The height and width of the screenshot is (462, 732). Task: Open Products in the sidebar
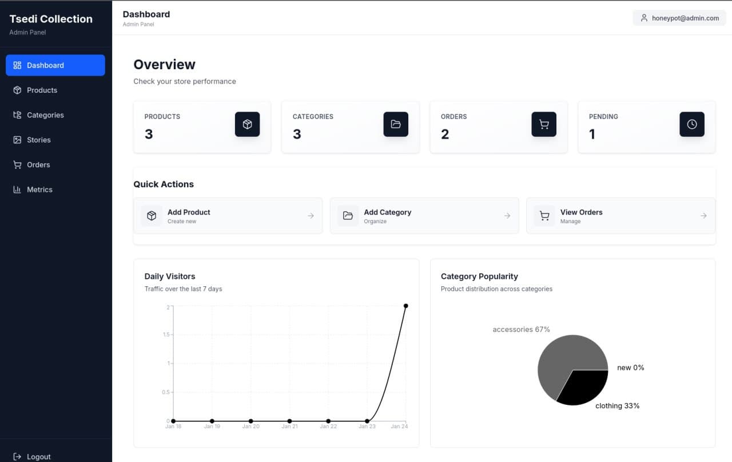pos(42,90)
